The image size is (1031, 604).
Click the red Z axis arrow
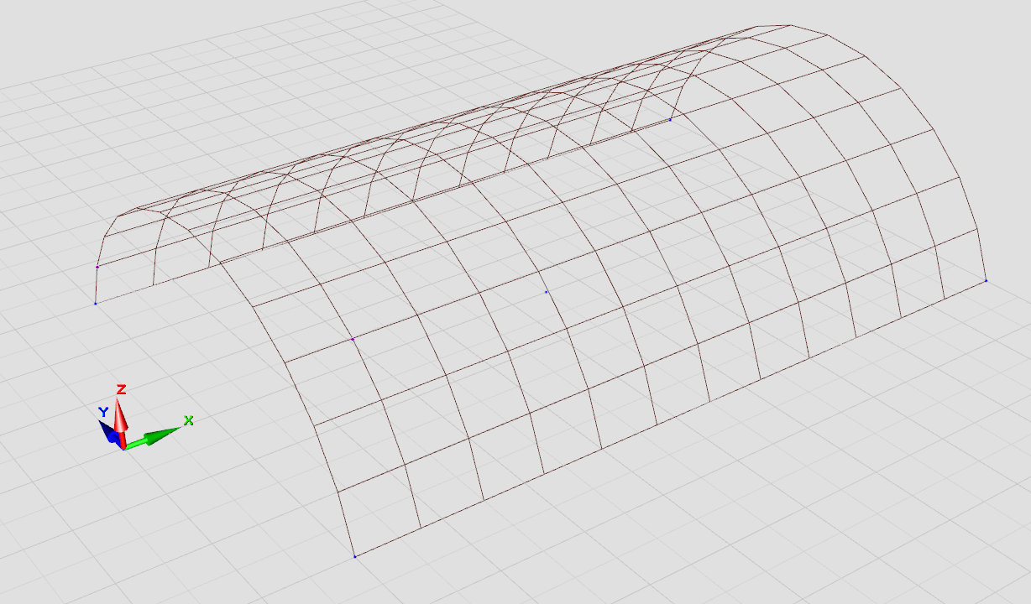(121, 416)
